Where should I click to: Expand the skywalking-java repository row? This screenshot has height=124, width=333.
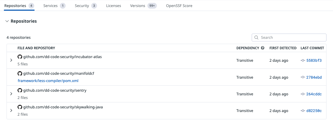point(11,110)
